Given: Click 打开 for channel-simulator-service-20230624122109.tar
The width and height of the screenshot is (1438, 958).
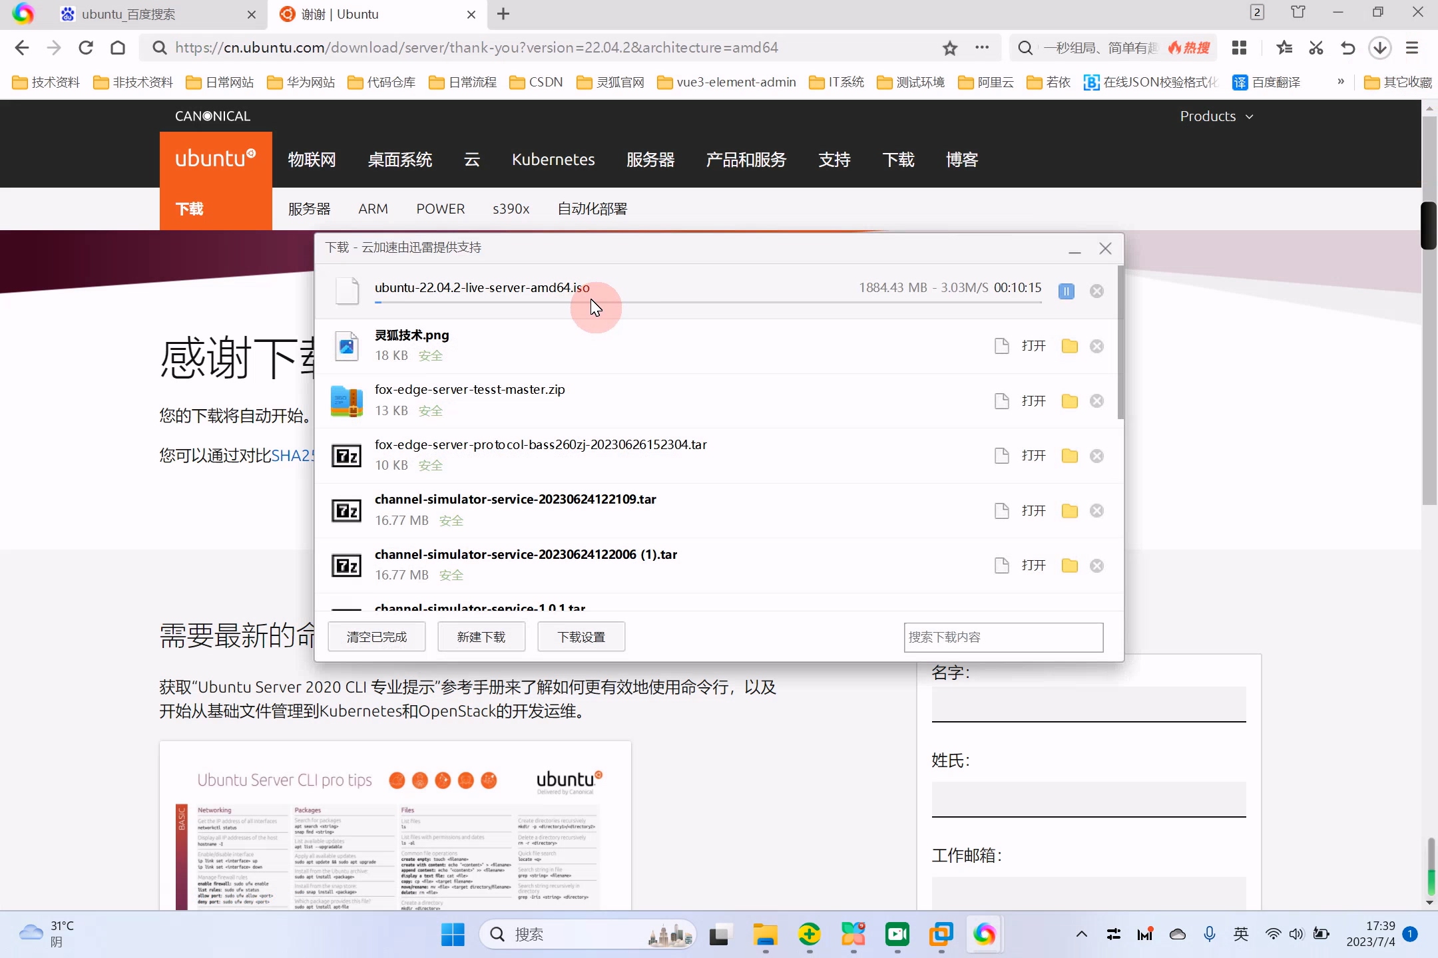Looking at the screenshot, I should (1033, 511).
